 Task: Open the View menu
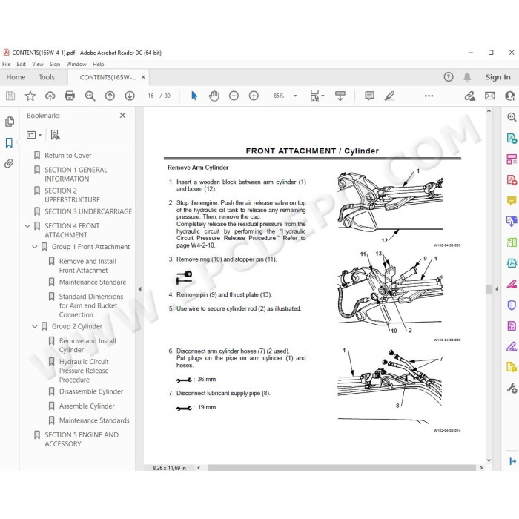point(38,65)
